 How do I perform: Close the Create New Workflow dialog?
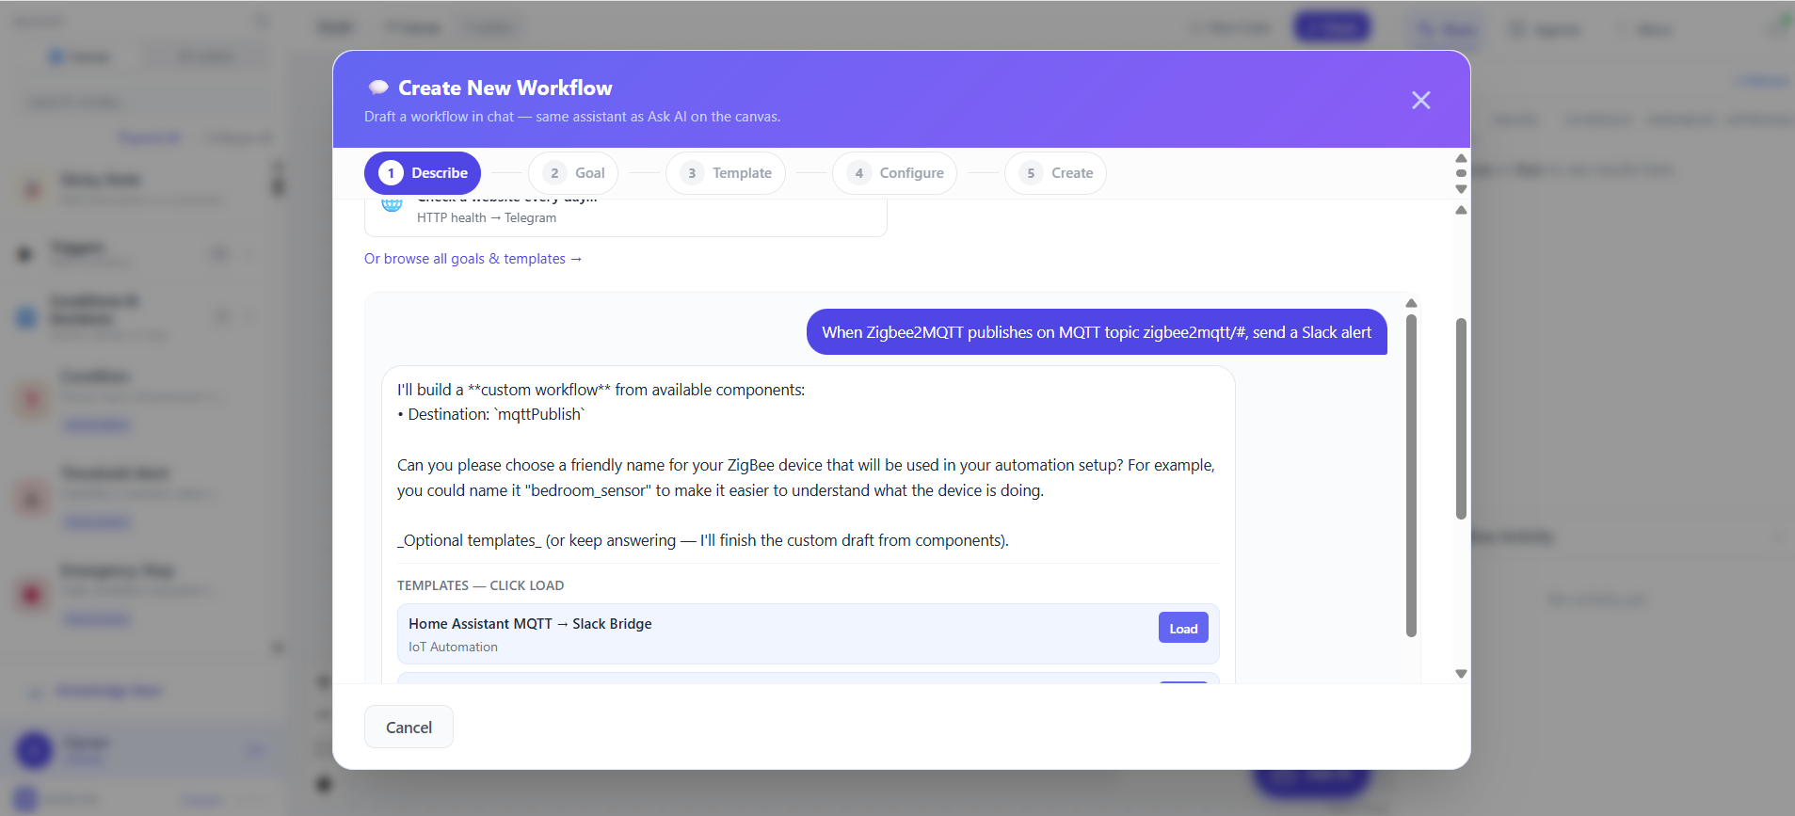click(1420, 100)
